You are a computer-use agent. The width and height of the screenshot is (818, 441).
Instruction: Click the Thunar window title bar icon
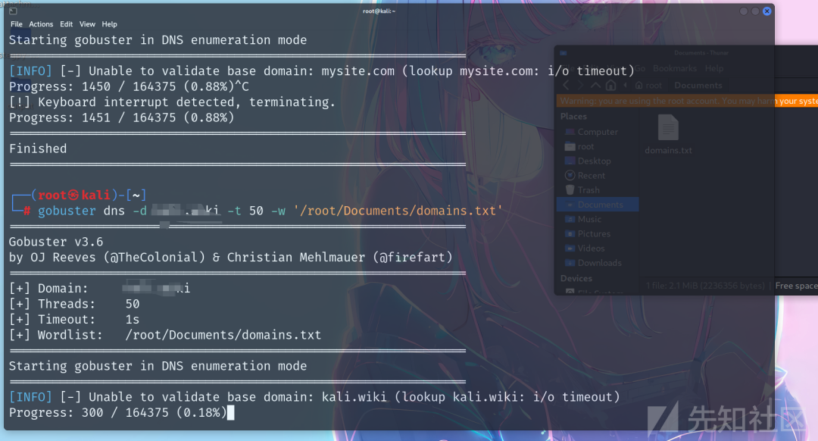[564, 53]
